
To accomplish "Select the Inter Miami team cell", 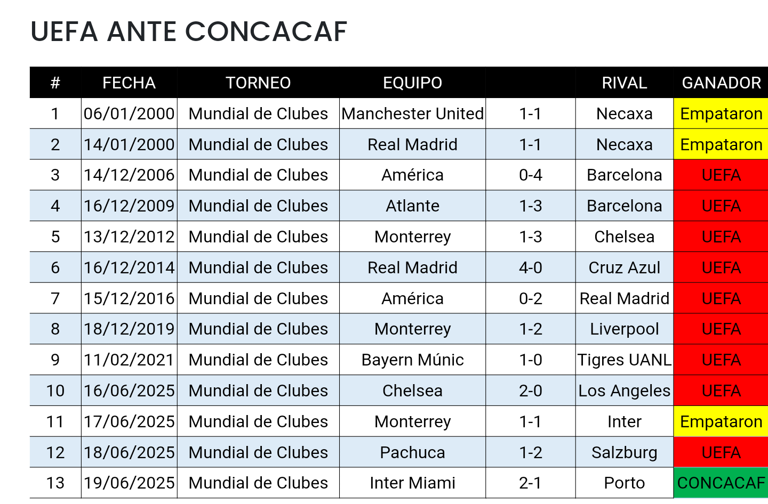I will (412, 483).
